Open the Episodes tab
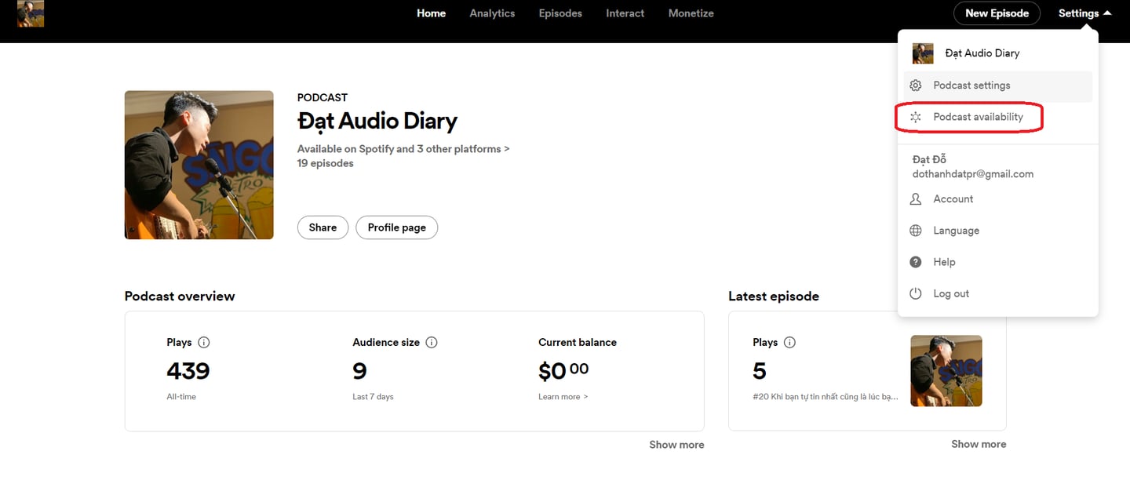1130x502 pixels. 560,13
